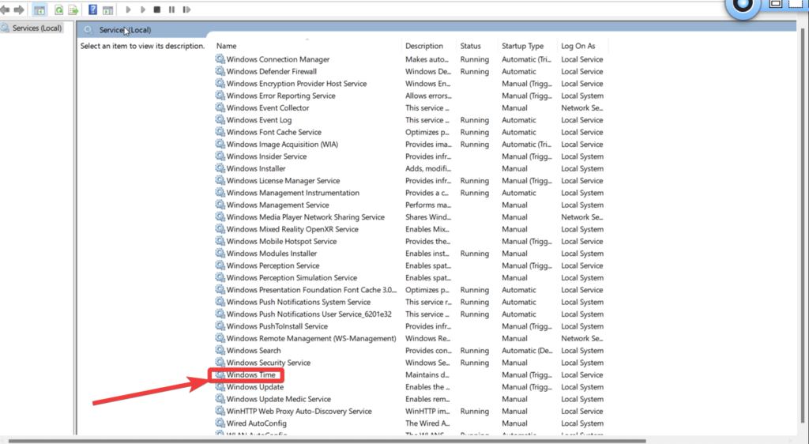Select the Windows Event Collector service

268,107
